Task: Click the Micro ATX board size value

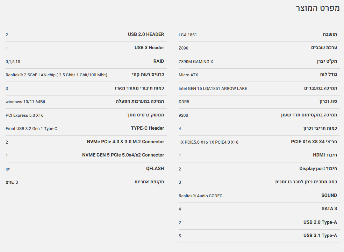Action: [188, 75]
